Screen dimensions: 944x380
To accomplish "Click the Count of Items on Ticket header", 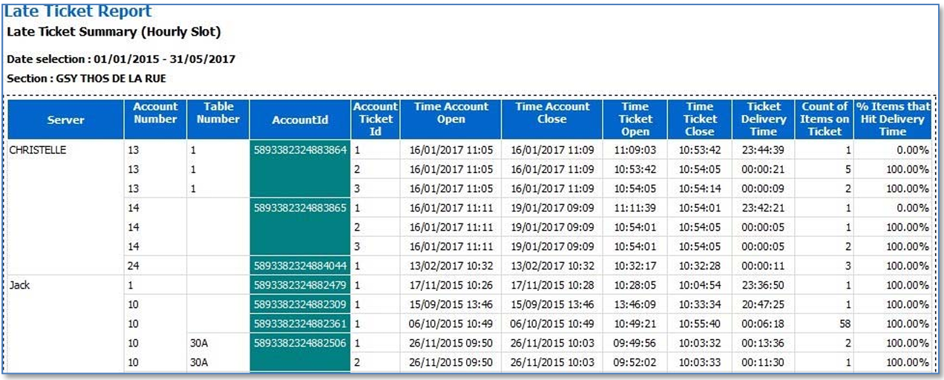I will [x=825, y=119].
